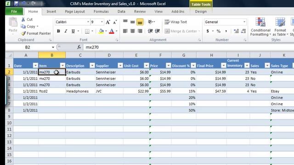
Task: Align text left
Action: 125,31
